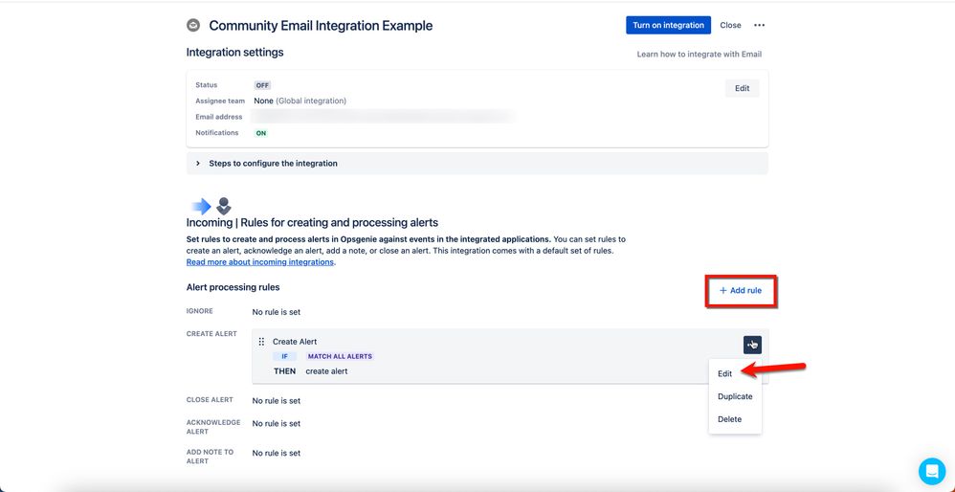The image size is (955, 492).
Task: Click the drag handle on Create Alert rule
Action: click(x=261, y=342)
